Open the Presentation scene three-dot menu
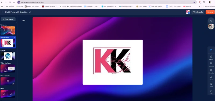Image resolution: width=215 pixels, height=101 pixels. (x=15, y=38)
